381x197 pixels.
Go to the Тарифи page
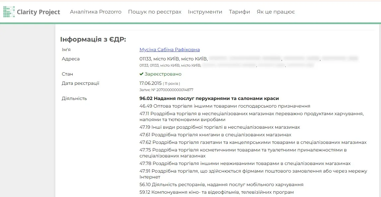tap(239, 12)
